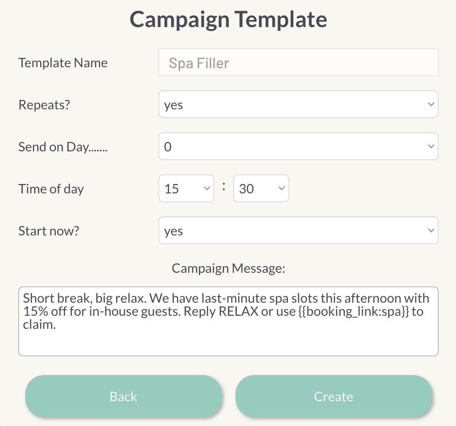Open the Start now? dropdown
Viewport: 456px width, 426px height.
298,230
